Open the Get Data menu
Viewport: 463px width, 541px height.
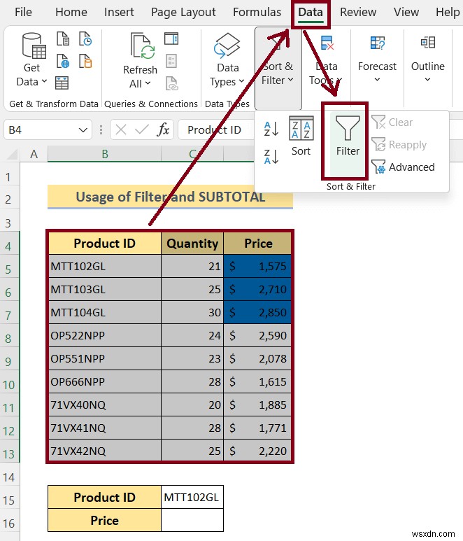[x=31, y=60]
